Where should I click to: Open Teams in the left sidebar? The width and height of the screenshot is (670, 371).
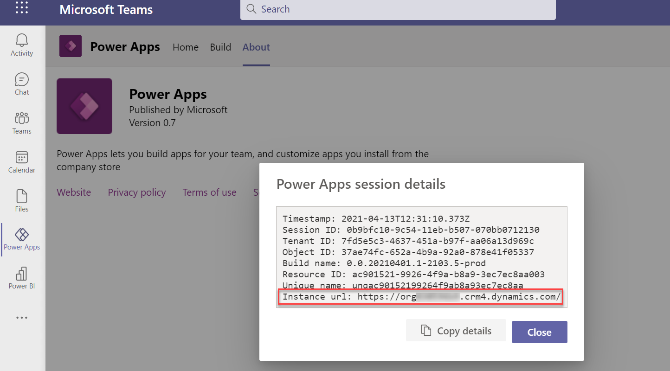(22, 123)
